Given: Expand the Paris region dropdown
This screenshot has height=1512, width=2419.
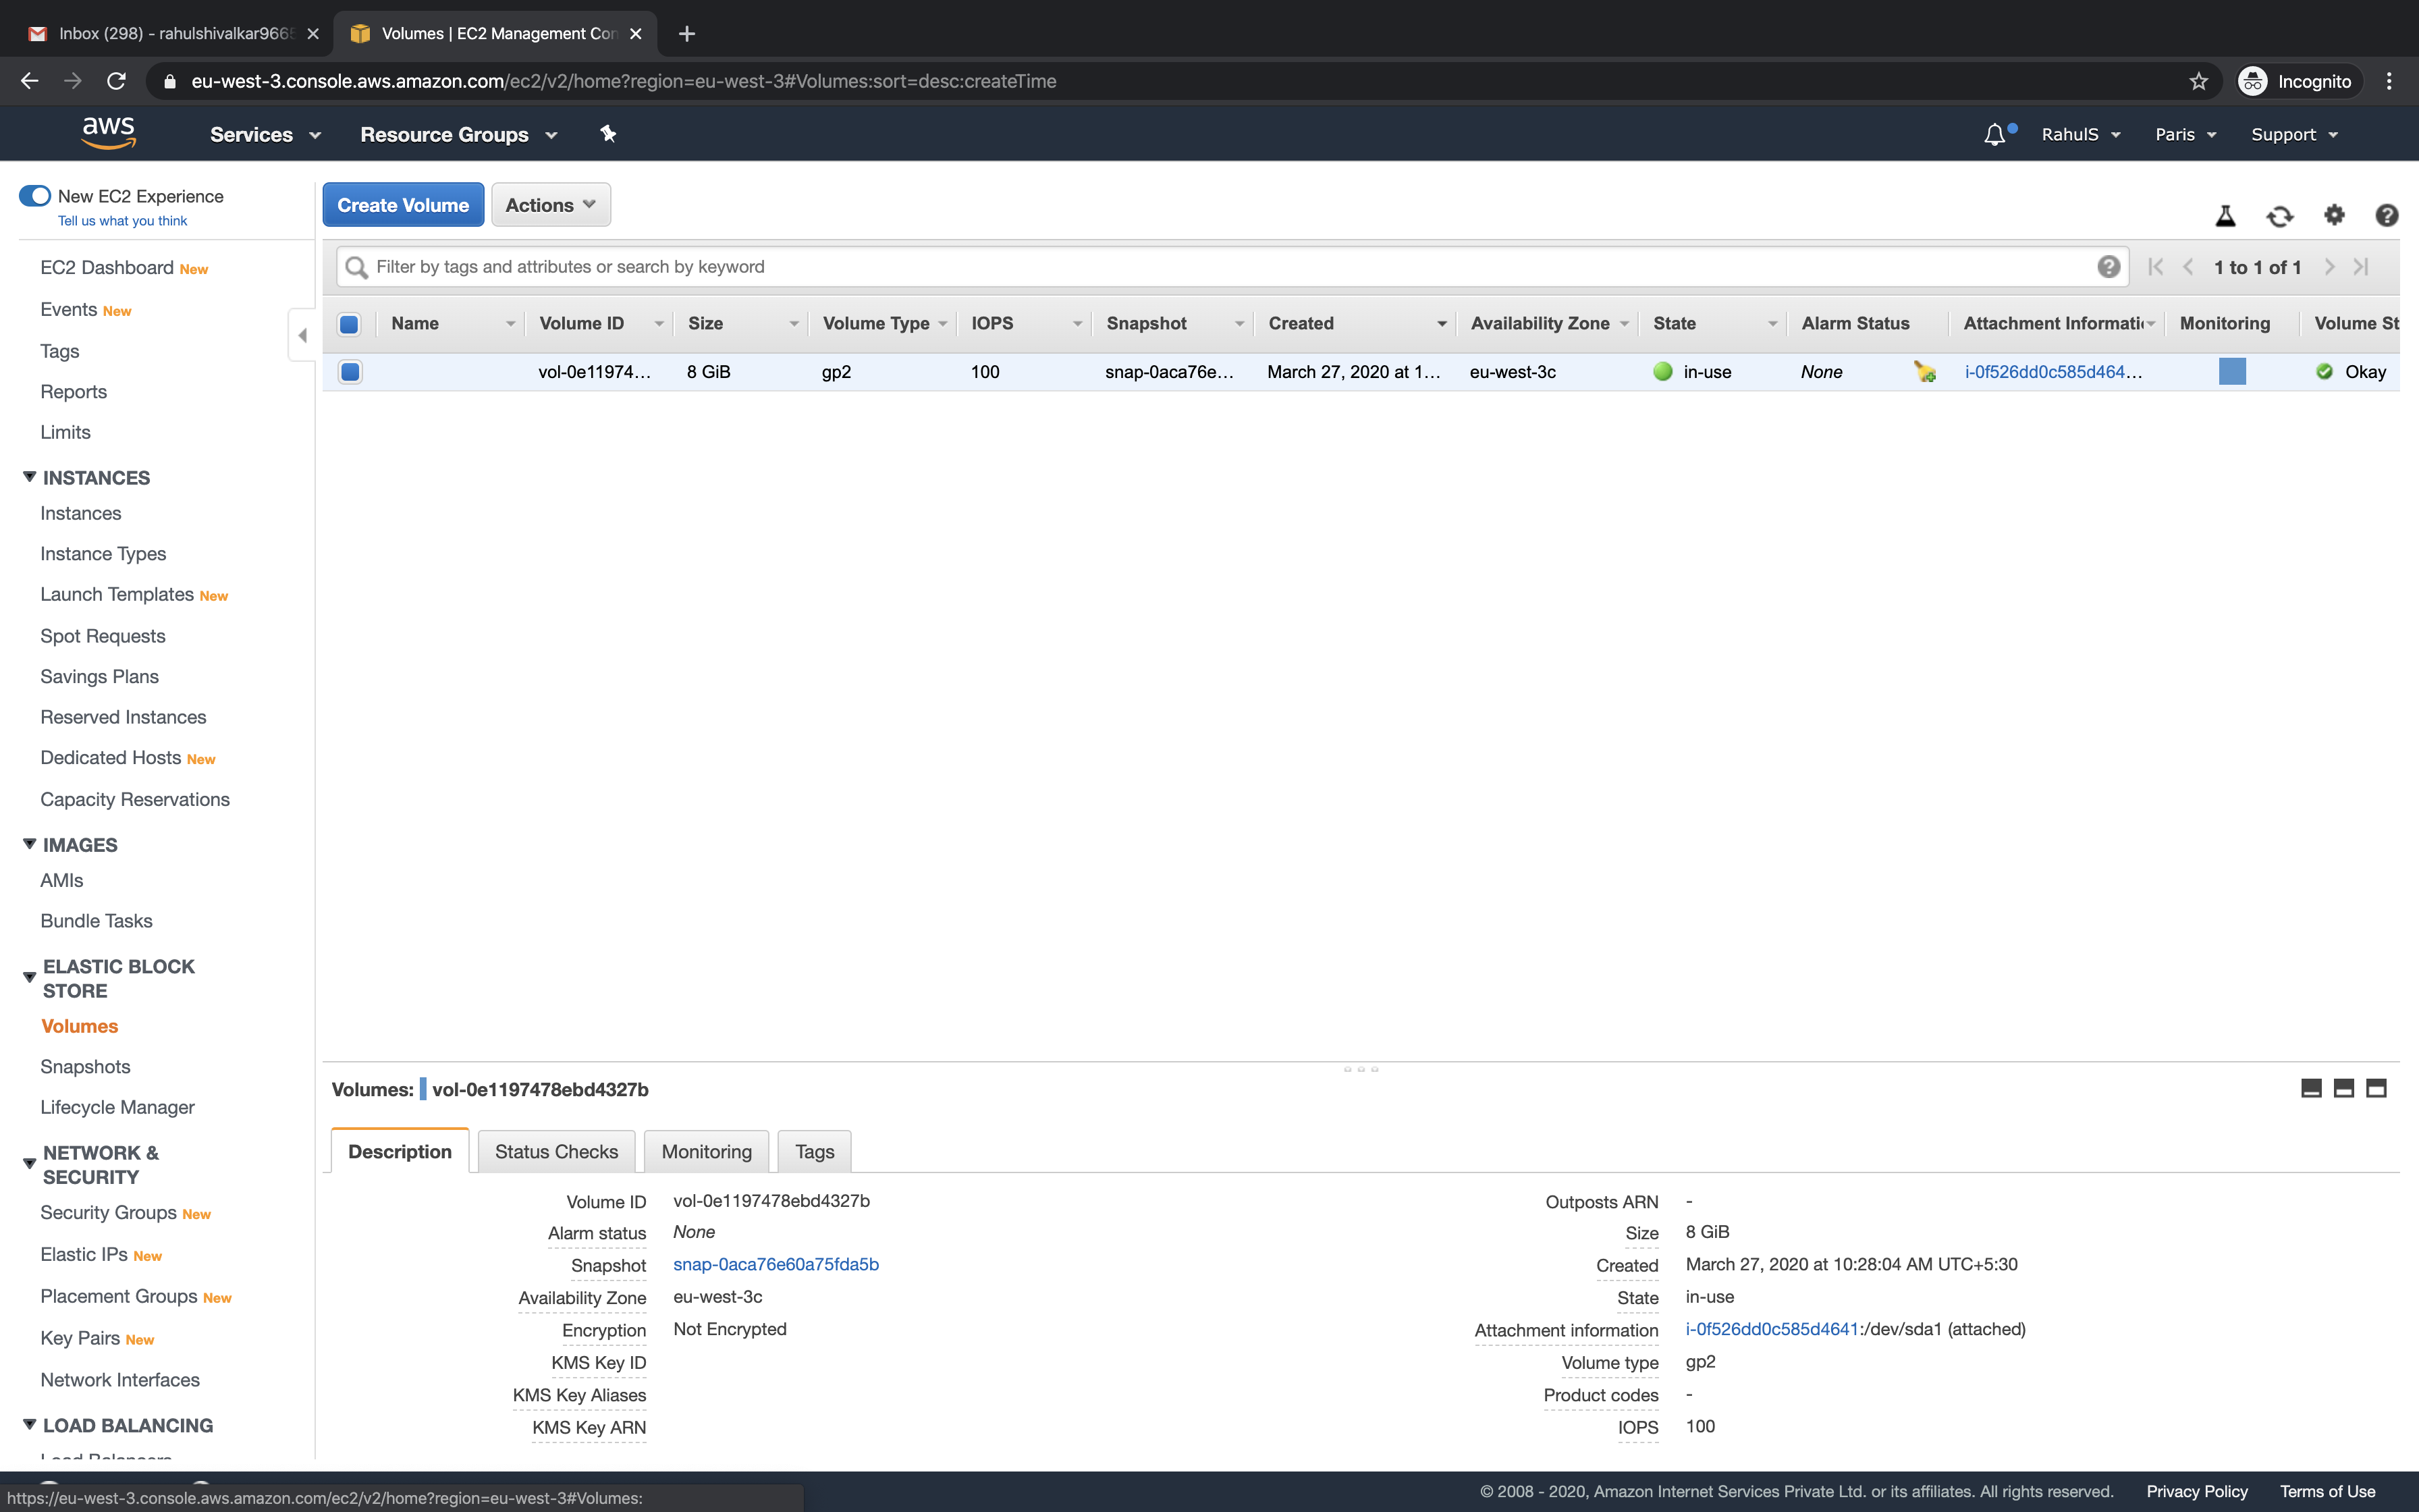Looking at the screenshot, I should coord(2185,135).
